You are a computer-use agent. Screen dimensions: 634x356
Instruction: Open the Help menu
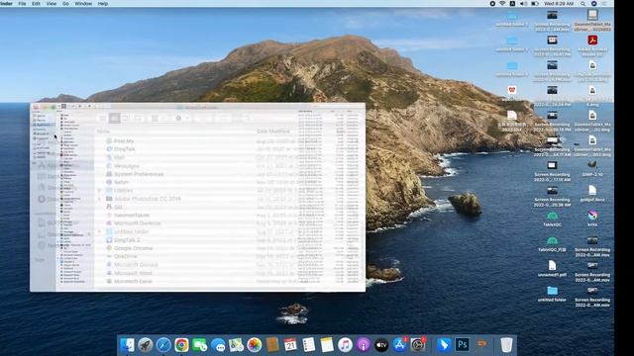pos(103,4)
